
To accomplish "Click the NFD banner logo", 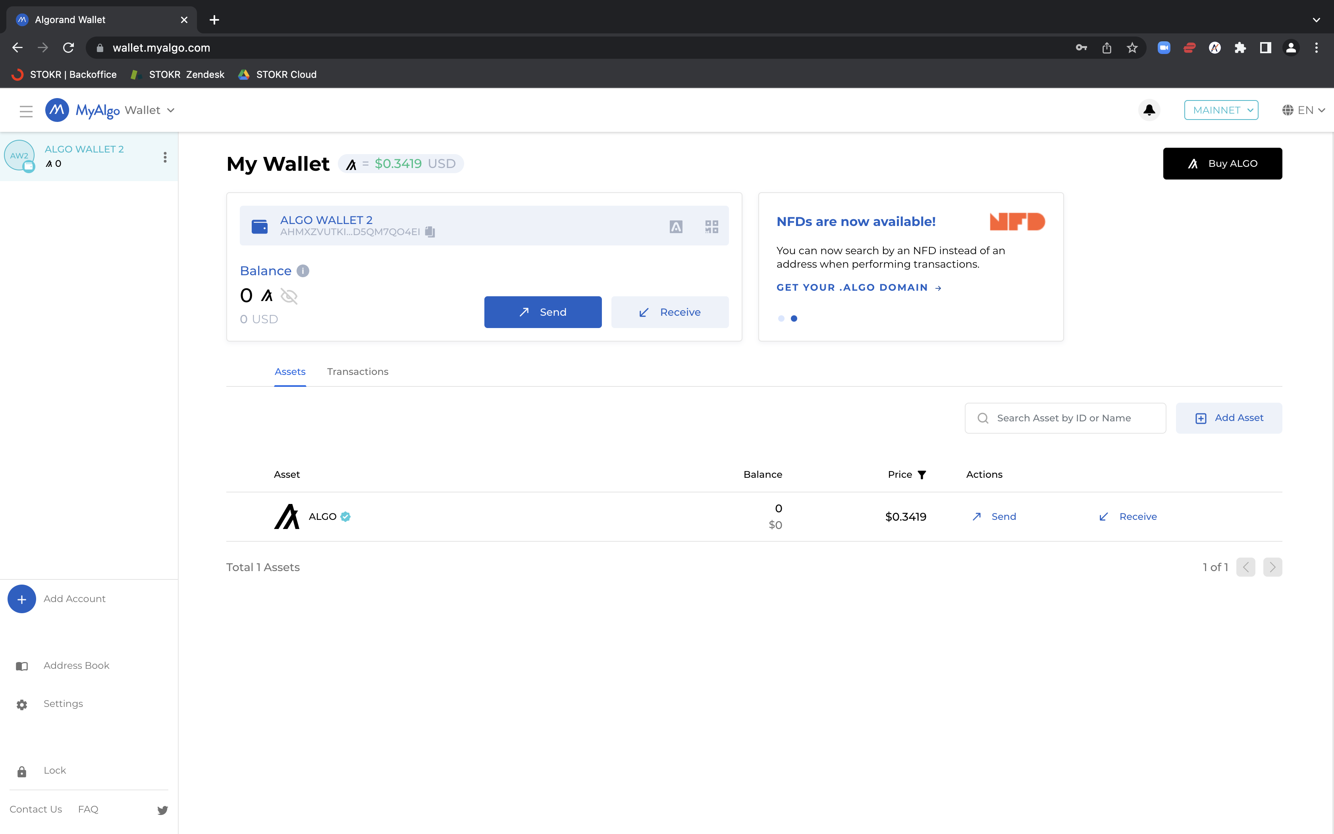I will pos(1018,222).
